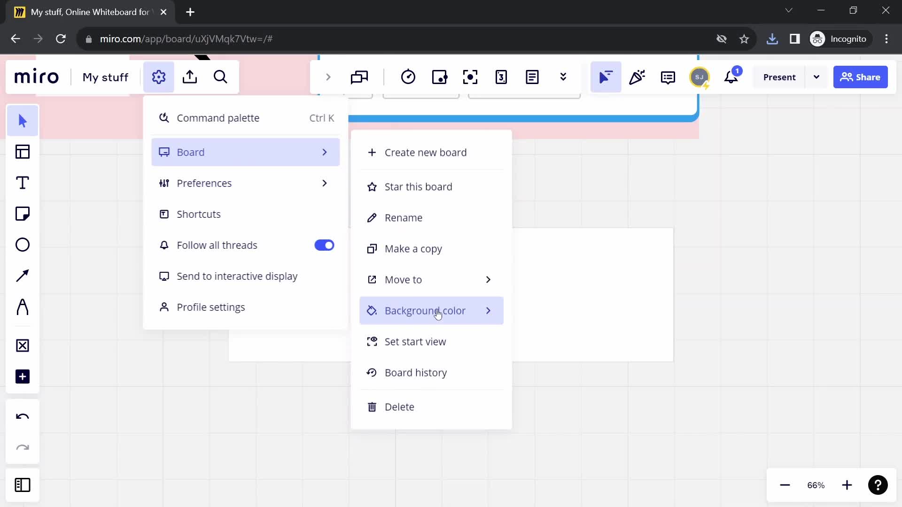The height and width of the screenshot is (507, 902).
Task: Open the Present dropdown arrow
Action: point(816,77)
